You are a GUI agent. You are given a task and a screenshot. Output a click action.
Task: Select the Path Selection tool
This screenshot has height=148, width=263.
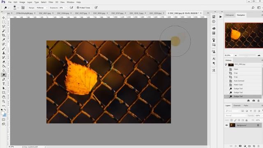(4, 88)
